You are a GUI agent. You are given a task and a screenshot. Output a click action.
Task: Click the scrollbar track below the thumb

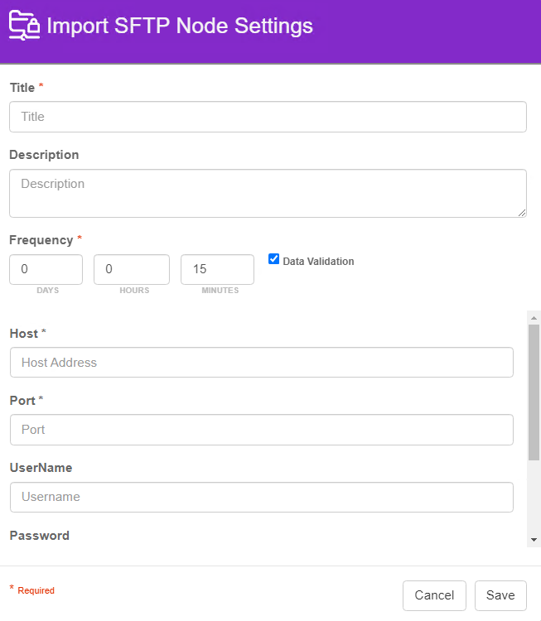click(534, 498)
